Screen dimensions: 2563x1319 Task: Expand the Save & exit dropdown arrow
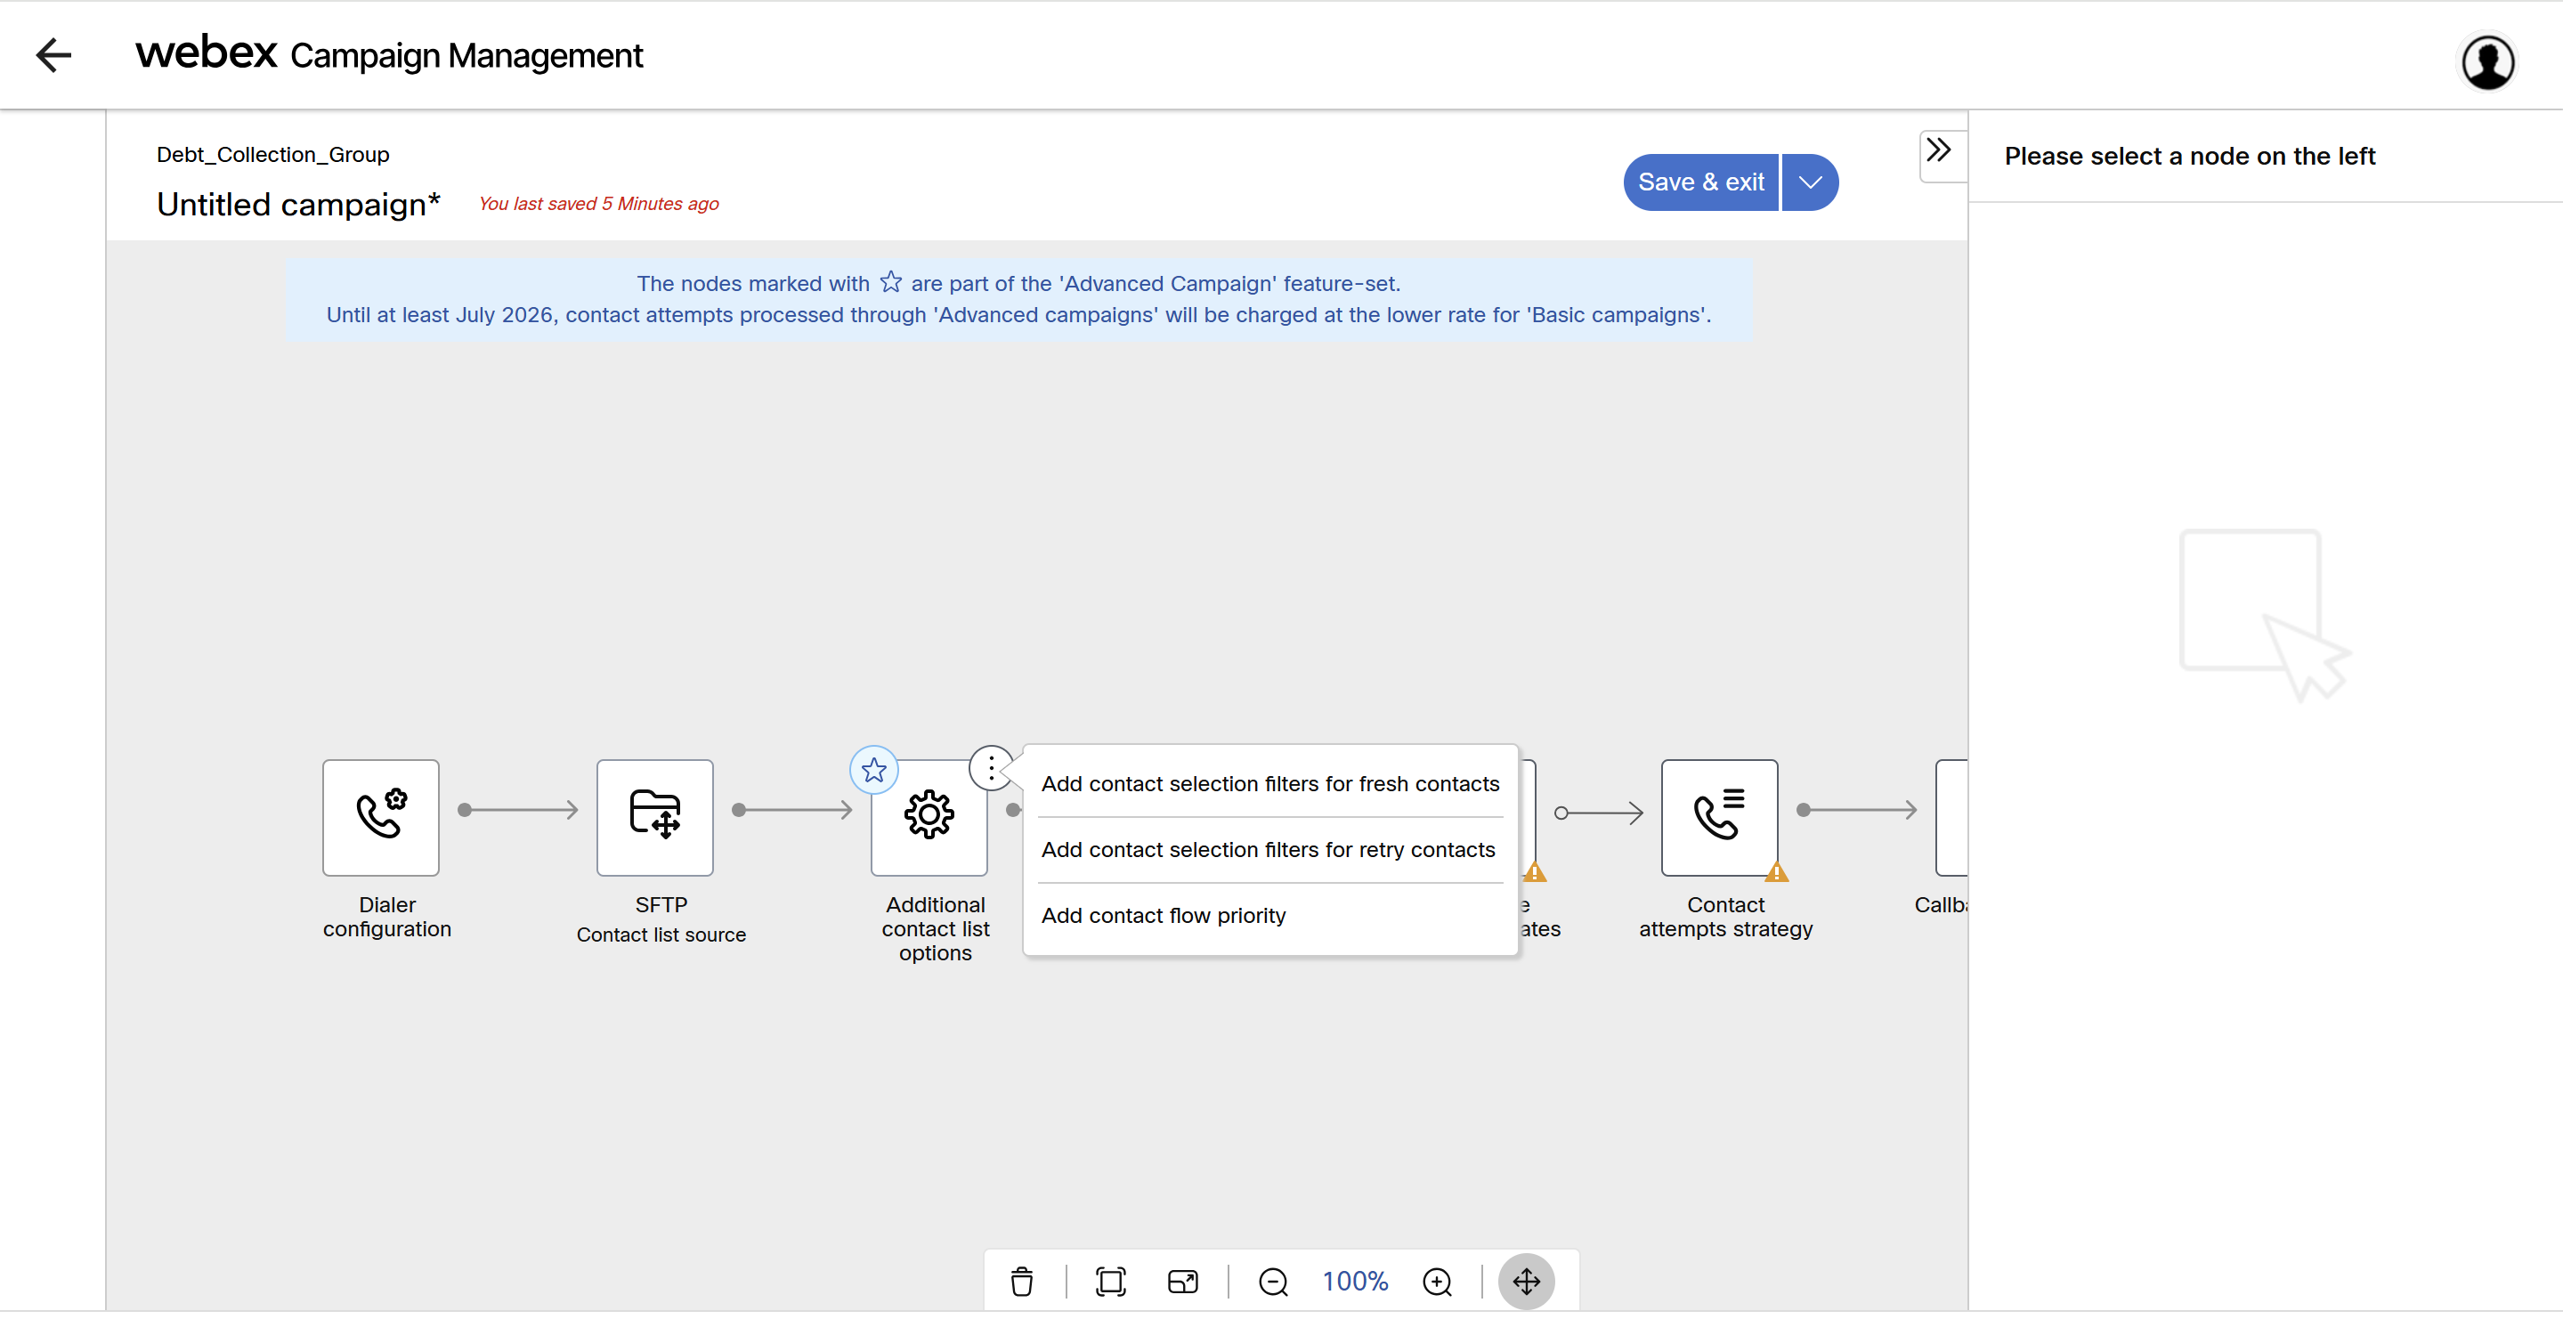pyautogui.click(x=1810, y=182)
